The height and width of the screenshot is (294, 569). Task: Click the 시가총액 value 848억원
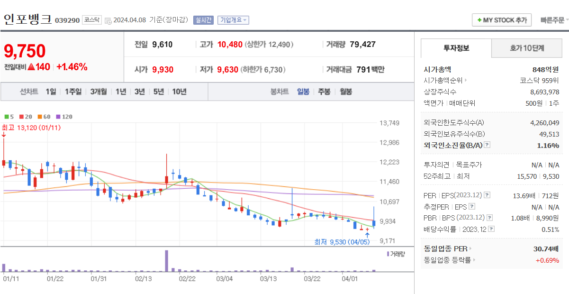[546, 69]
